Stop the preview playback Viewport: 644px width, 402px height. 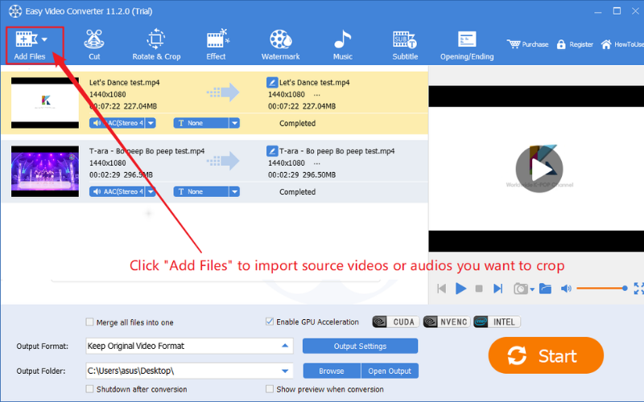coord(478,289)
